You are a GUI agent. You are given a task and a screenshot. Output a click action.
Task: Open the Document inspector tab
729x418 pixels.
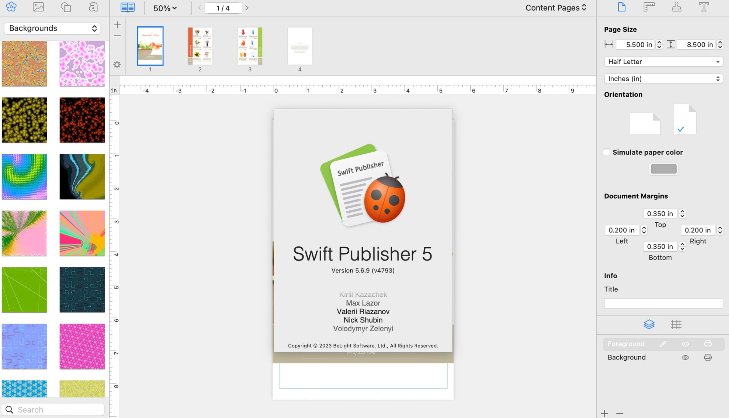[x=621, y=7]
